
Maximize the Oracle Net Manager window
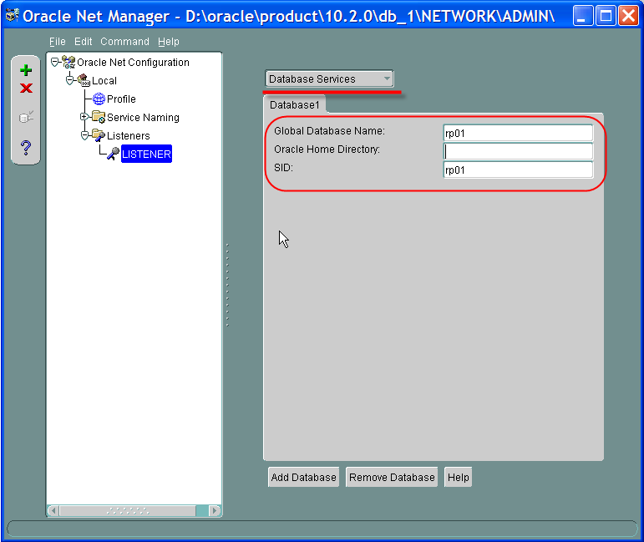[606, 16]
